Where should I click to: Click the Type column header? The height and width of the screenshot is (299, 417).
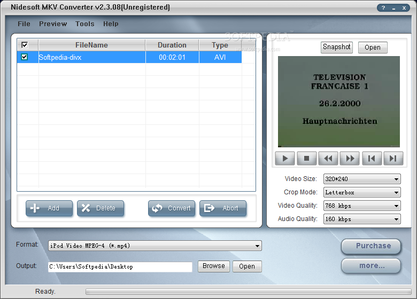[x=220, y=45]
